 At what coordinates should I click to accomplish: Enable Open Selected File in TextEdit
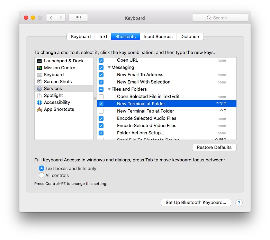[x=101, y=97]
